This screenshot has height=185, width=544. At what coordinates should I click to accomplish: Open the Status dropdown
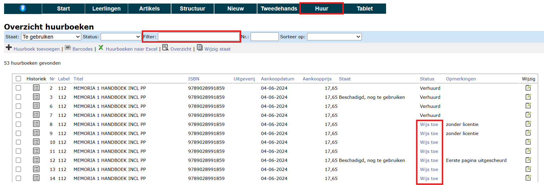click(121, 37)
